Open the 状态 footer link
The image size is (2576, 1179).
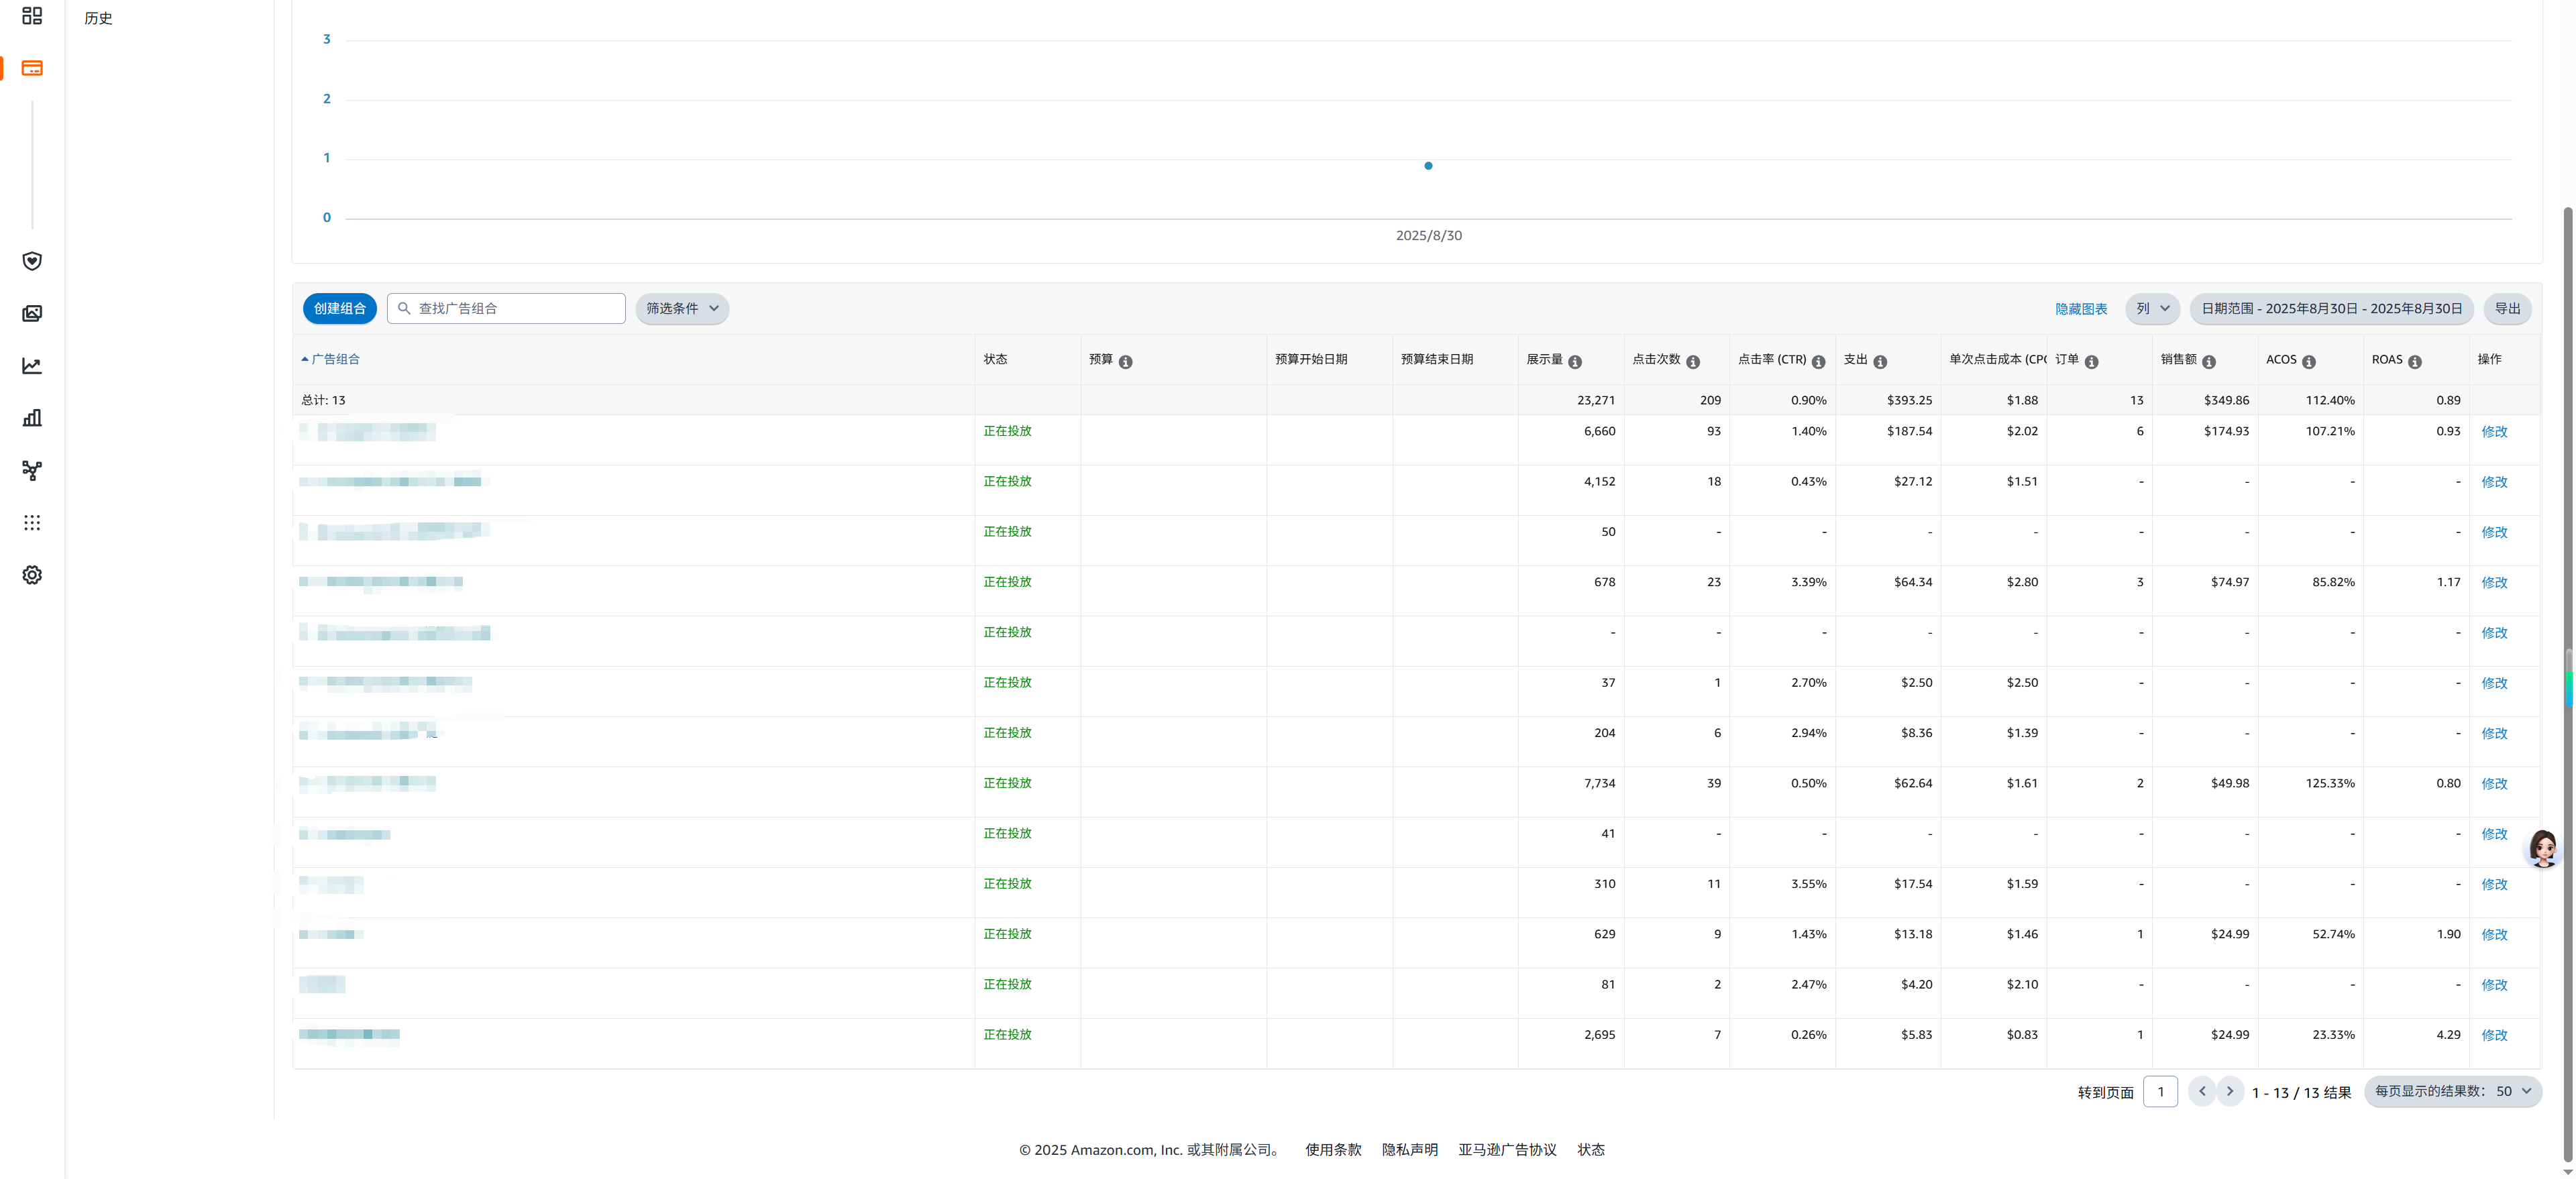click(1591, 1150)
